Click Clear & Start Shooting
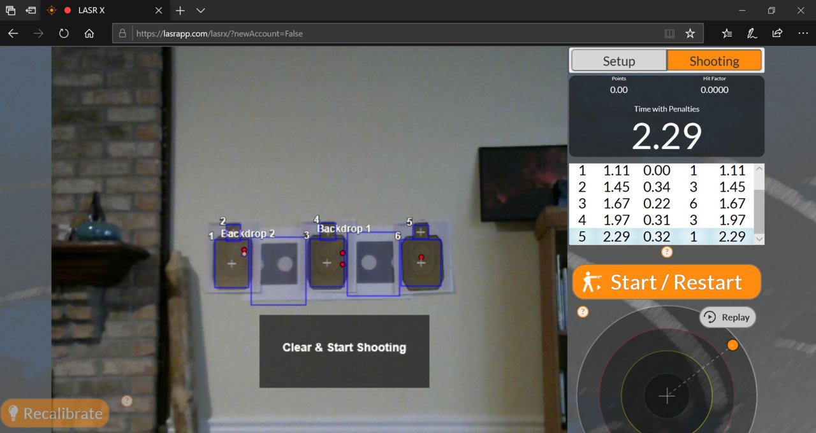This screenshot has width=816, height=433. pos(344,351)
